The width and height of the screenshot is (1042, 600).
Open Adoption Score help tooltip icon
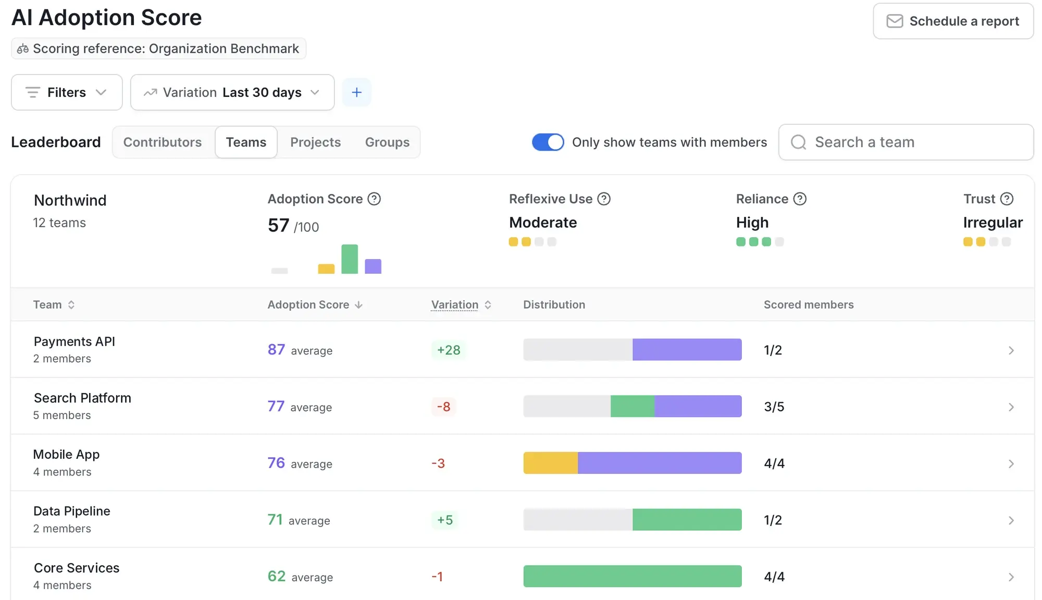[374, 199]
